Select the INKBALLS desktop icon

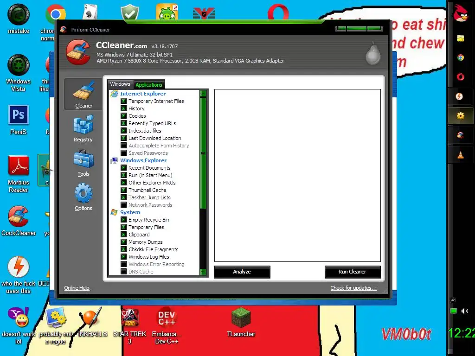point(93,322)
